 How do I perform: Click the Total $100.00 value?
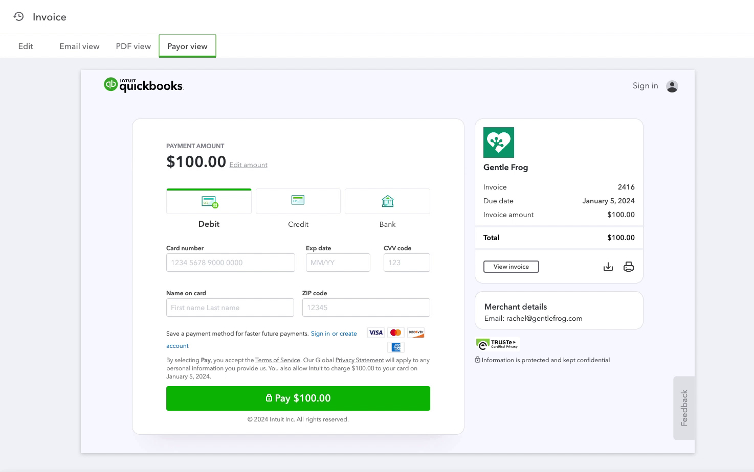tap(621, 238)
